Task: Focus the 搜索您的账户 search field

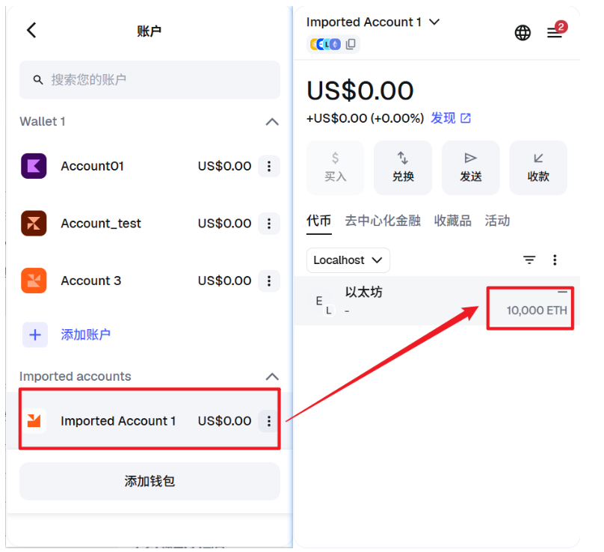Action: click(x=150, y=80)
